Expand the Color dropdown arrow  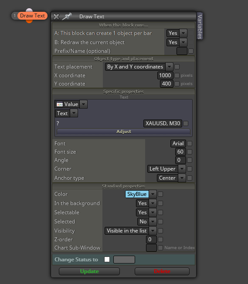(153, 194)
